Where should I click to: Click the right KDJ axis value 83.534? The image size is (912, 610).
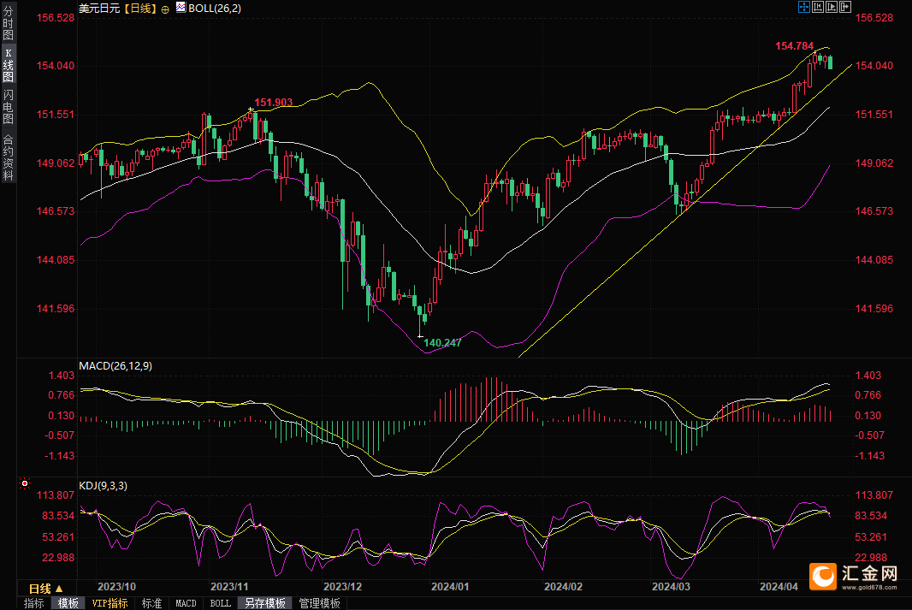click(x=871, y=515)
